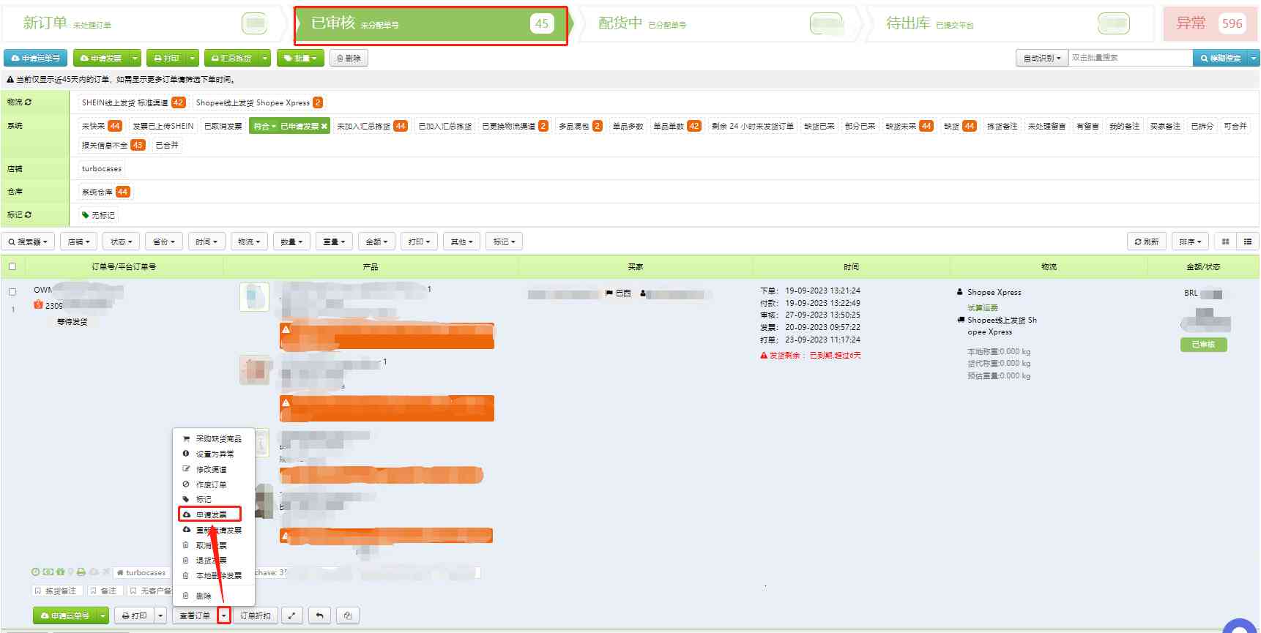Viewport: 1261px width, 633px height.
Task: Click the blue 申请运单号 button at top
Action: [x=36, y=58]
